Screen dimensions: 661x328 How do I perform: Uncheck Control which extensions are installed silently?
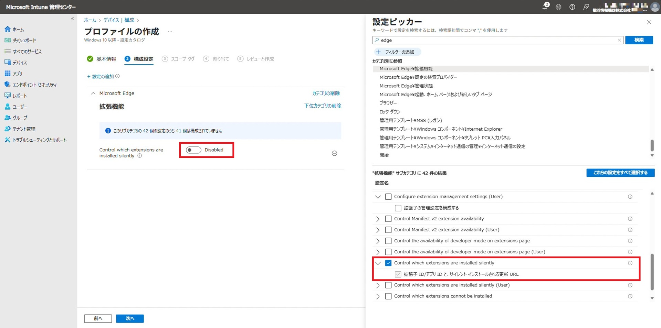pos(388,263)
